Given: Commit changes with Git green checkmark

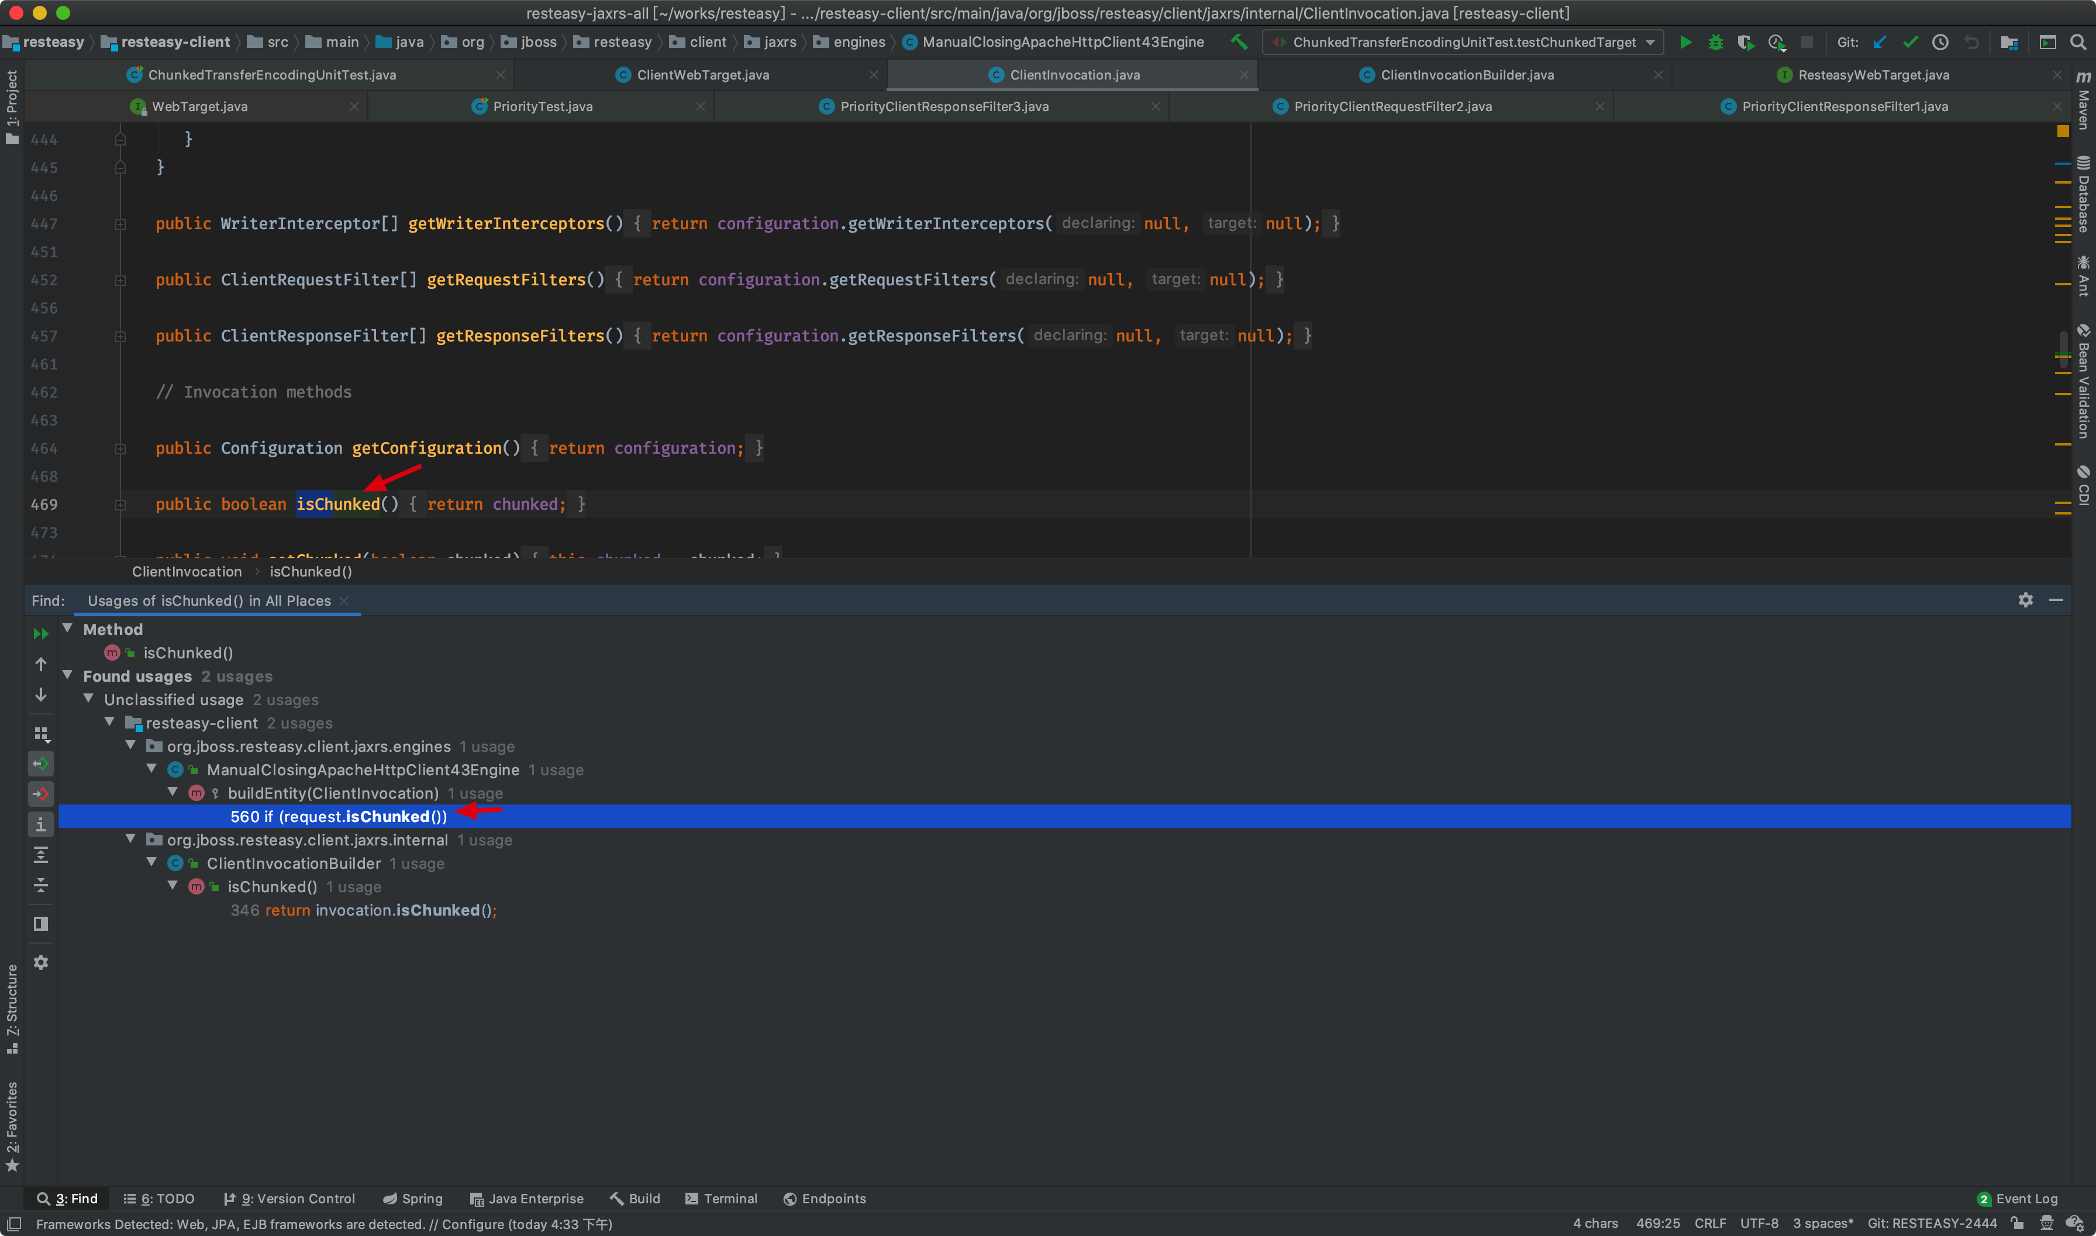Looking at the screenshot, I should point(1910,43).
